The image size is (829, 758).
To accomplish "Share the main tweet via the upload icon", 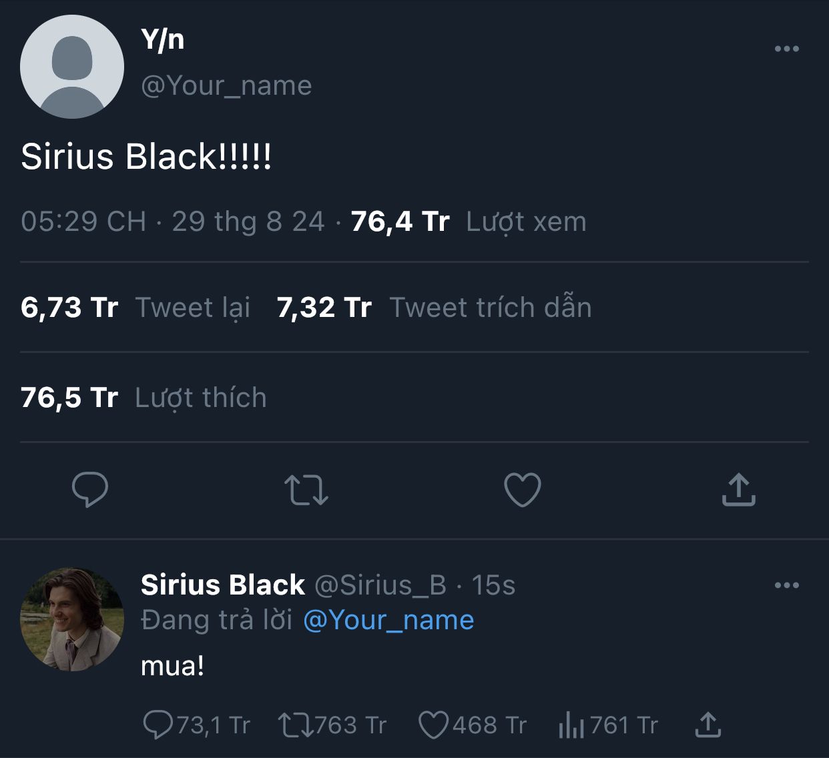I will (x=738, y=489).
